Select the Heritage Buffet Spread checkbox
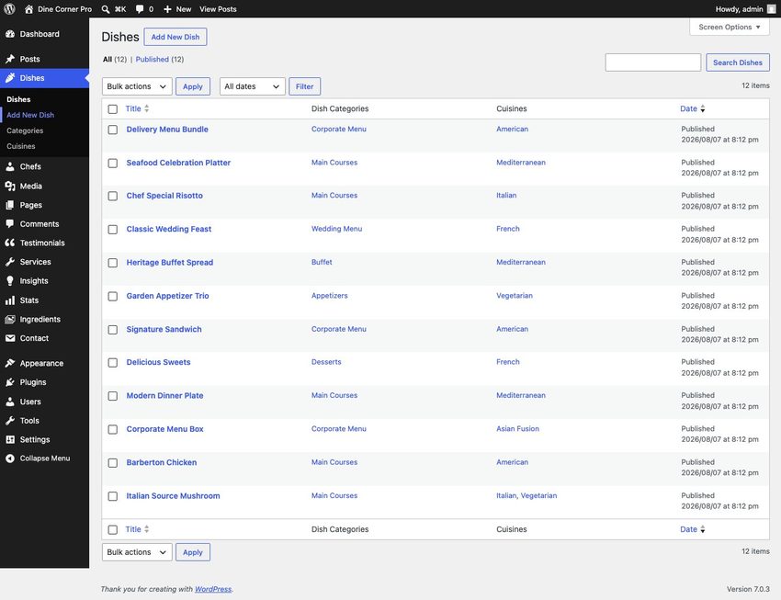Viewport: 781px width, 600px height. click(113, 263)
